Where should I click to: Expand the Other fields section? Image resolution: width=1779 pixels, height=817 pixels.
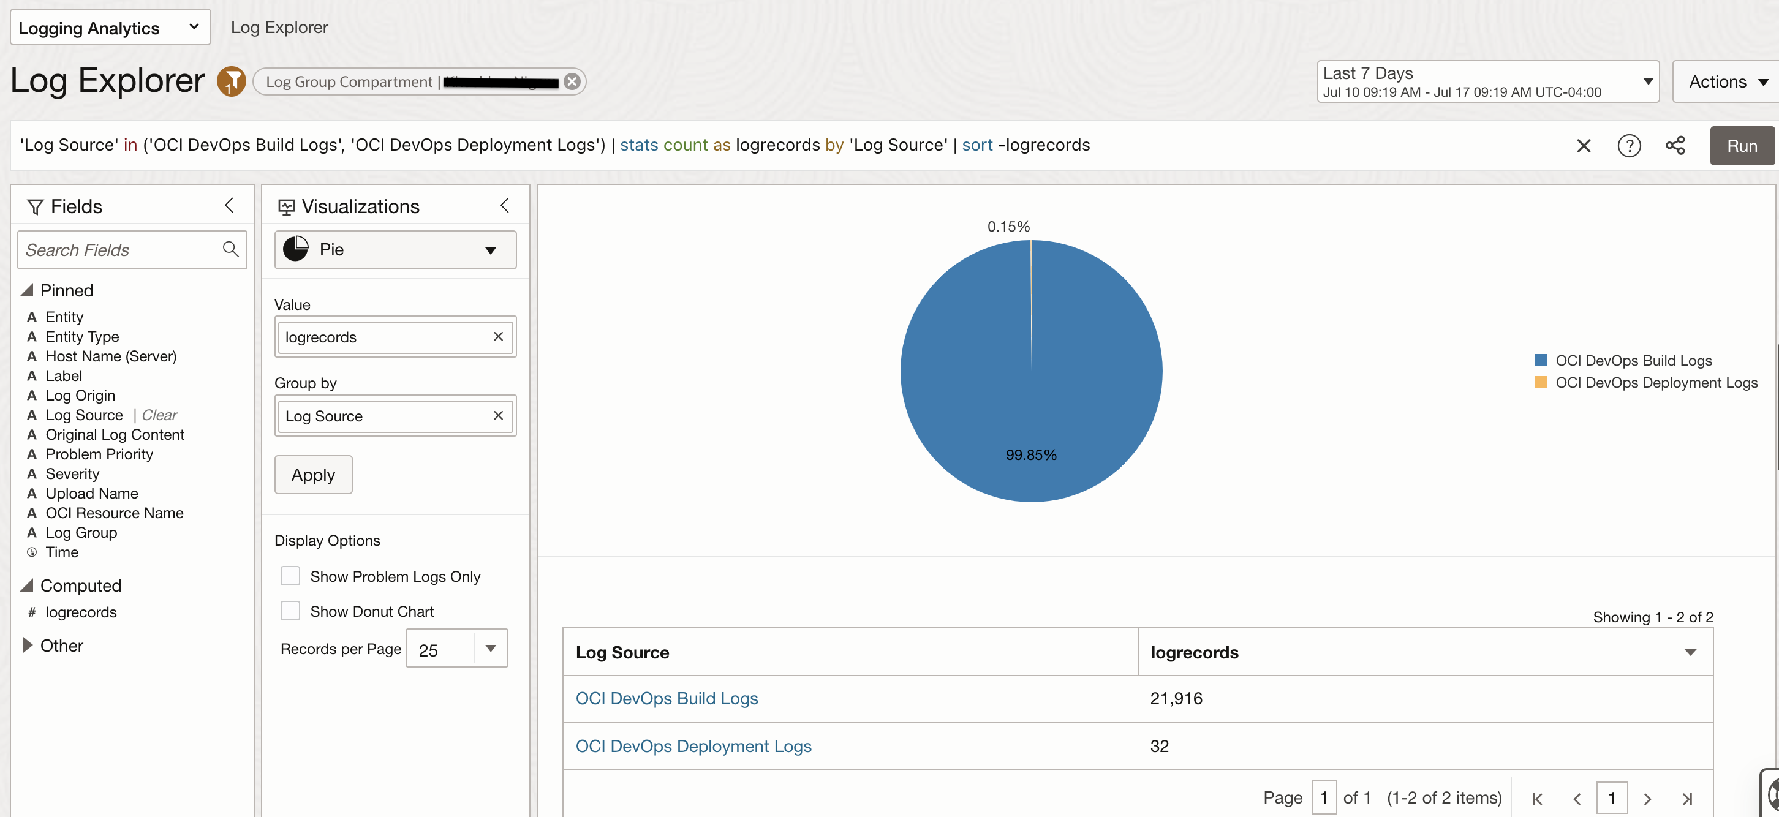point(28,645)
